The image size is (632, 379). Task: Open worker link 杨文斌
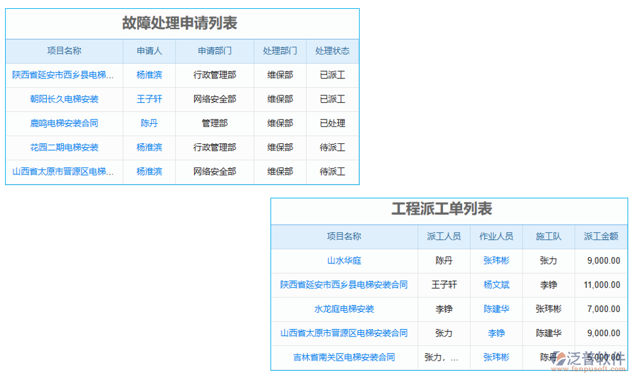pyautogui.click(x=496, y=285)
